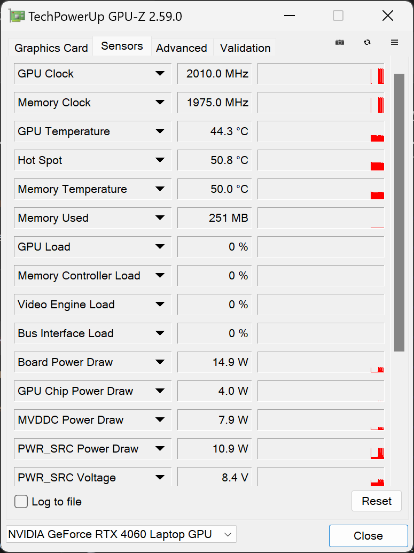
Task: Open the hamburger menu icon
Action: point(395,42)
